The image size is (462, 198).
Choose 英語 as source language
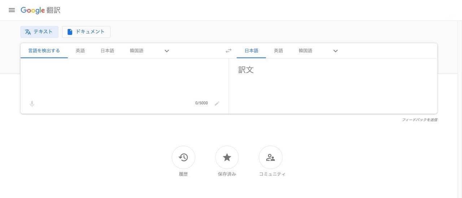(80, 51)
